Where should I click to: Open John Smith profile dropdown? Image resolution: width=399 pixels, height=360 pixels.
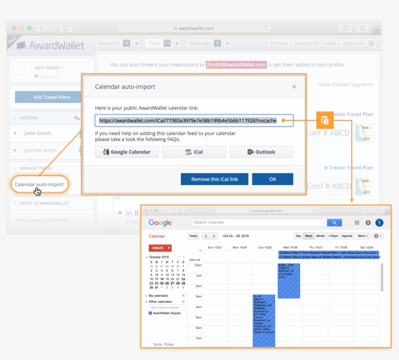pos(49,68)
